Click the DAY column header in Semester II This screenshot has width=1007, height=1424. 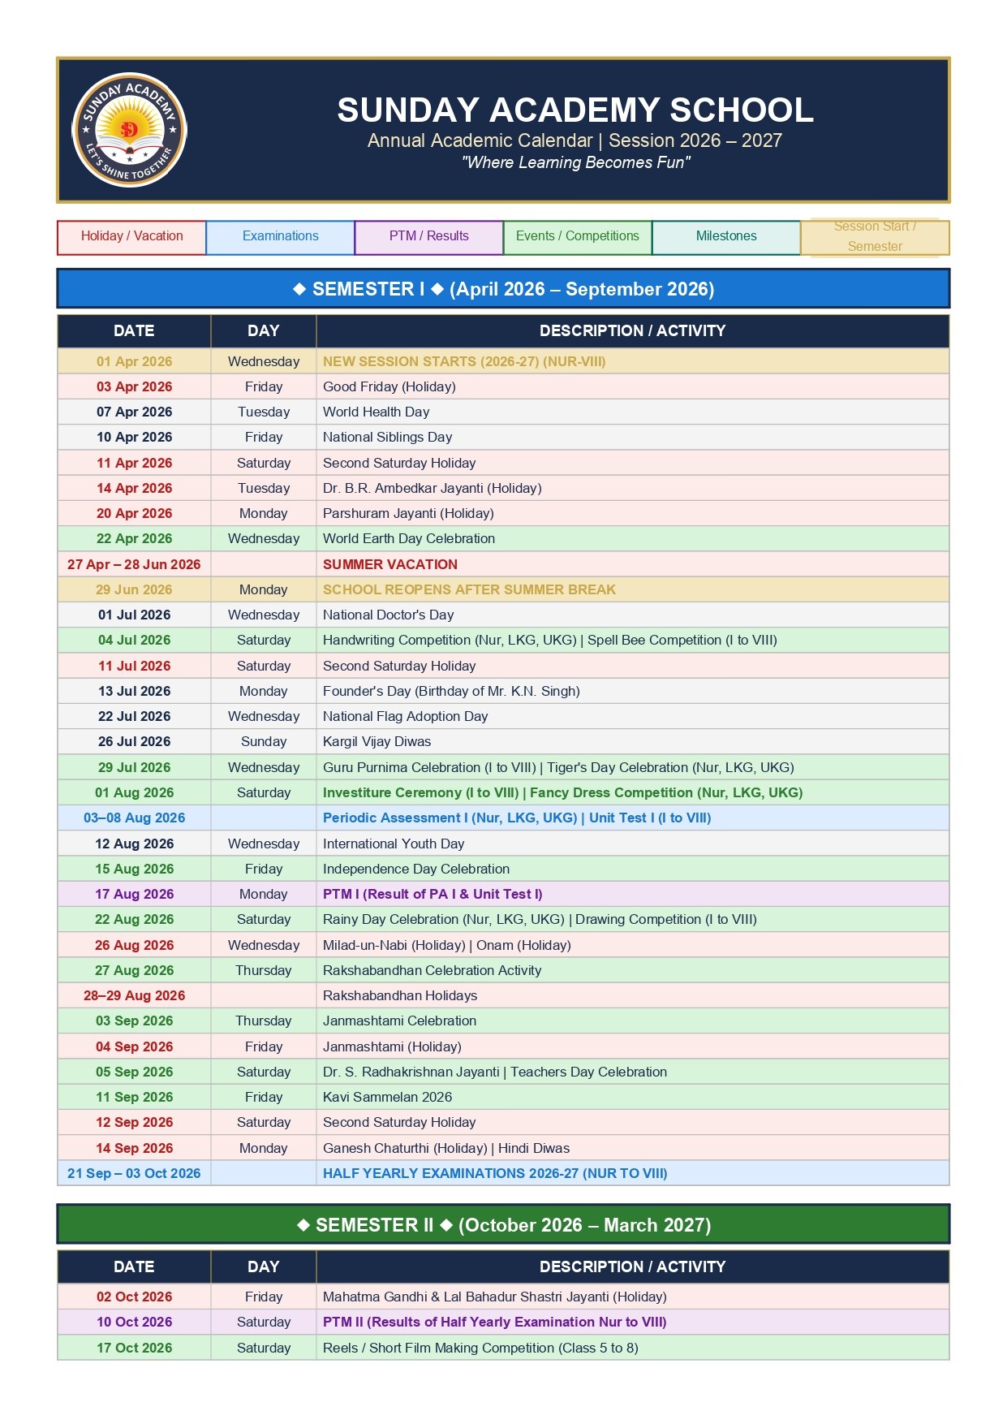click(264, 1266)
